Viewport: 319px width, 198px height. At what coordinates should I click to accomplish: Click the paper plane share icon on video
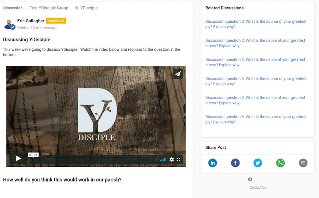[178, 74]
